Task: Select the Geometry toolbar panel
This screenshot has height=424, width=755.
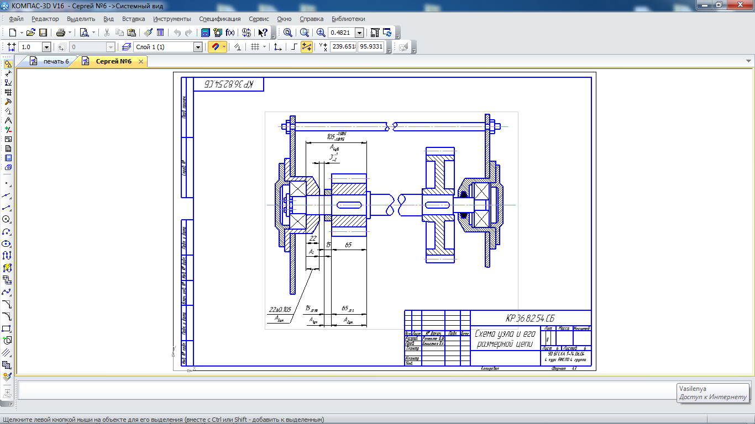Action: click(8, 63)
